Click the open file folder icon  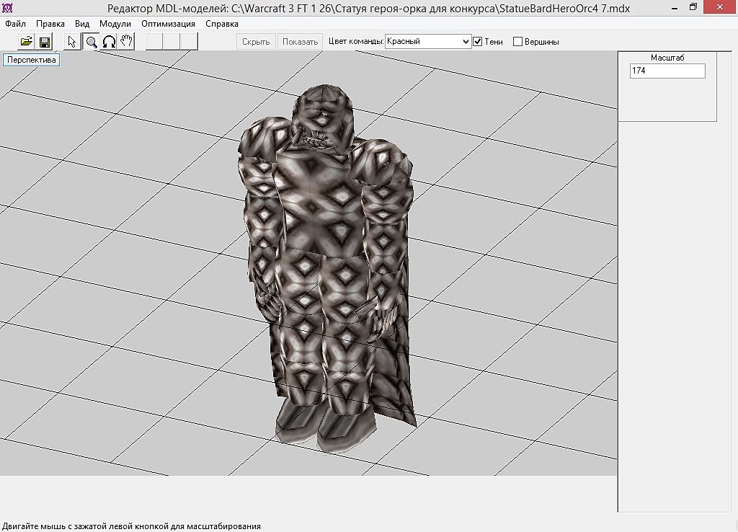[27, 41]
